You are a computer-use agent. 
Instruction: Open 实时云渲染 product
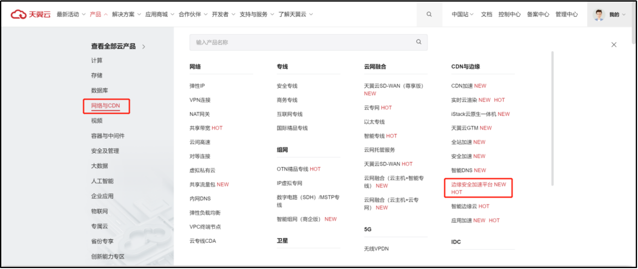(464, 100)
